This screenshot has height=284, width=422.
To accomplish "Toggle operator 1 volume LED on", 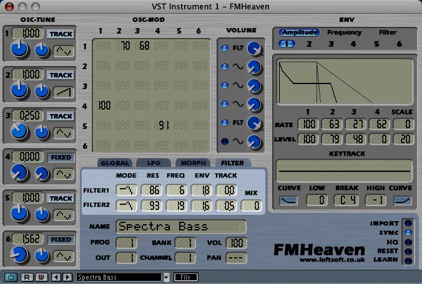I will tap(225, 48).
